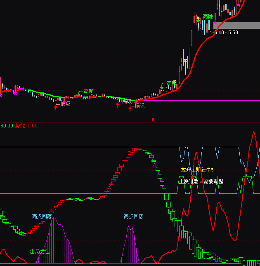Click the red arrow beside rightmost 低吸 label
The height and width of the screenshot is (266, 260).
pyautogui.click(x=130, y=109)
